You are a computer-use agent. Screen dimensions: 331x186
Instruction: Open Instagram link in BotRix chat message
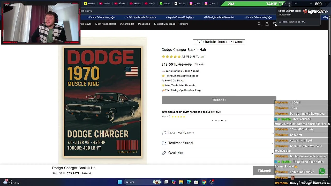[x=302, y=124]
